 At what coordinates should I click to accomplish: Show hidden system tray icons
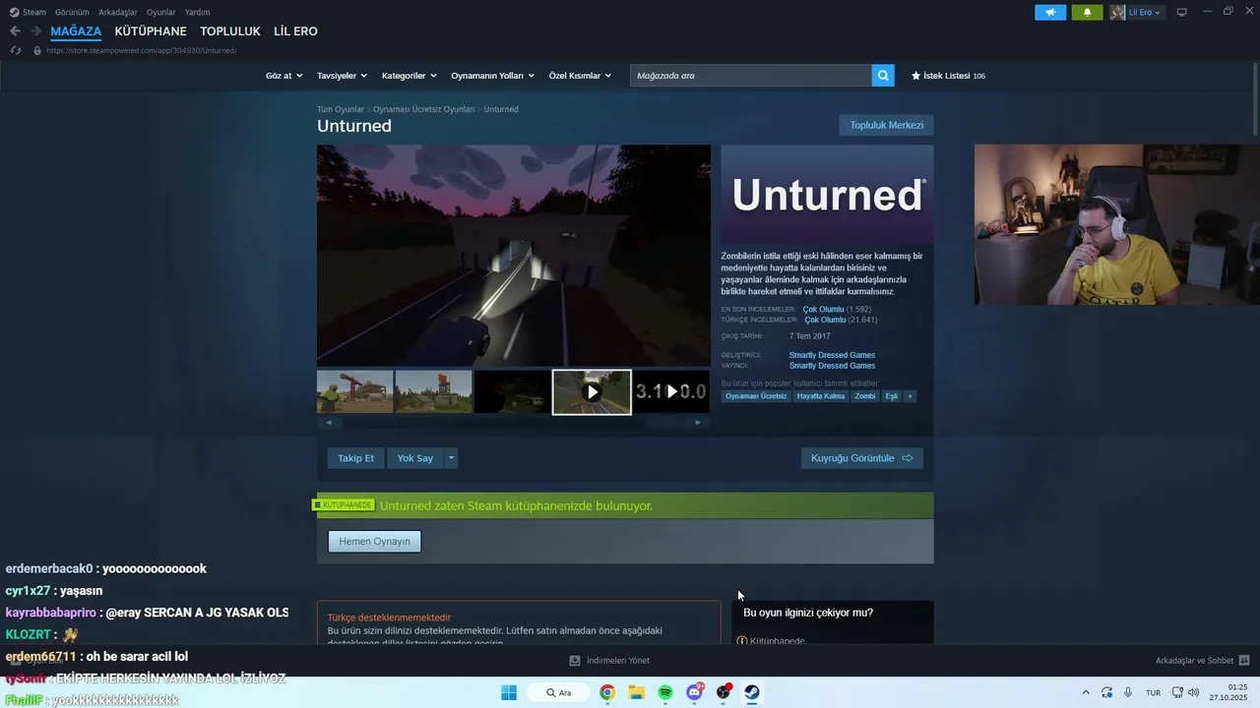point(1086,692)
